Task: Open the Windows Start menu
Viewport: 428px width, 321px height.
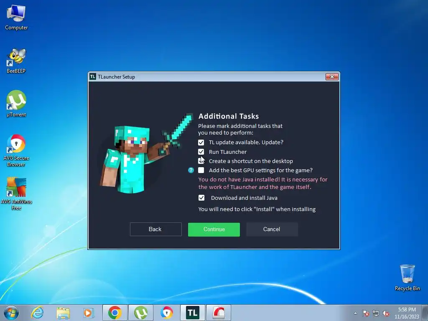Action: [x=11, y=313]
